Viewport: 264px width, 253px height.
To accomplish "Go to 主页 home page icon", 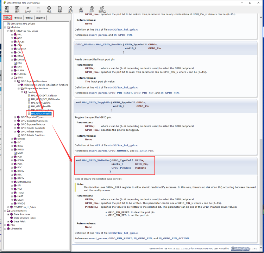I will point(70,9).
